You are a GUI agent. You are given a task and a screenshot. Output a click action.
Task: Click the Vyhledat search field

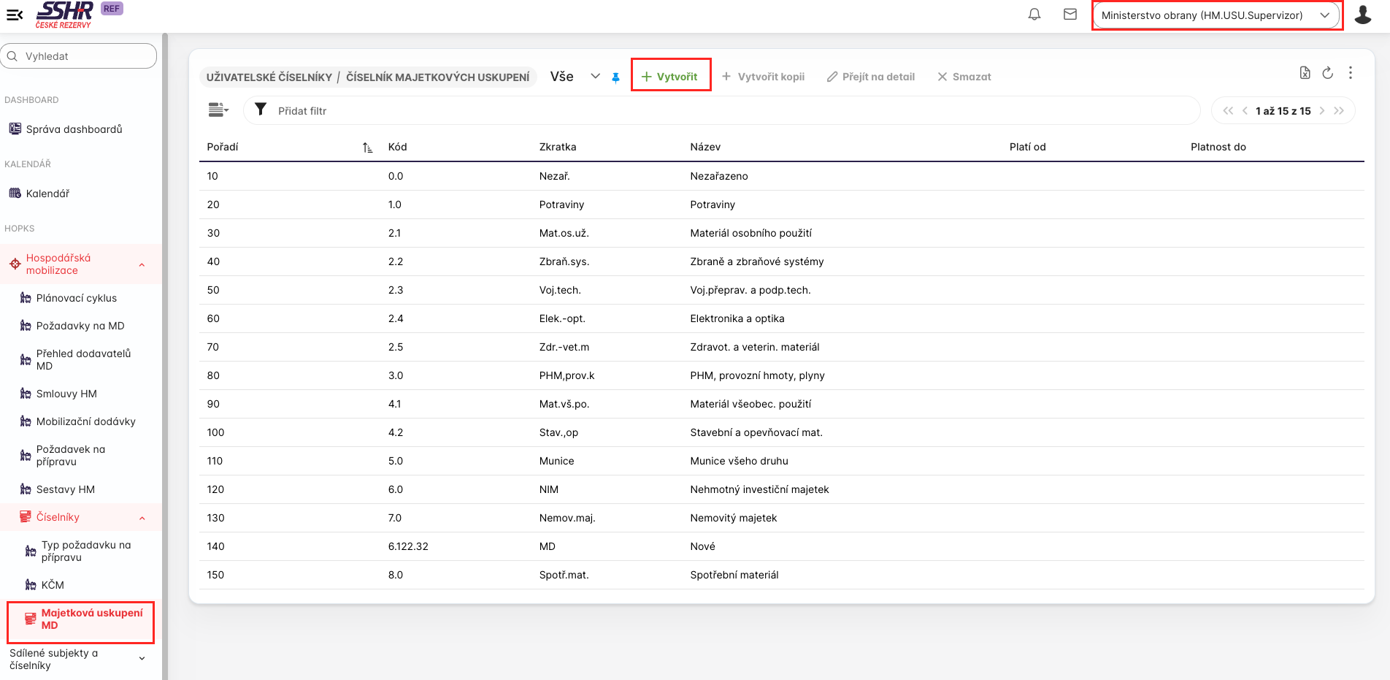click(80, 56)
